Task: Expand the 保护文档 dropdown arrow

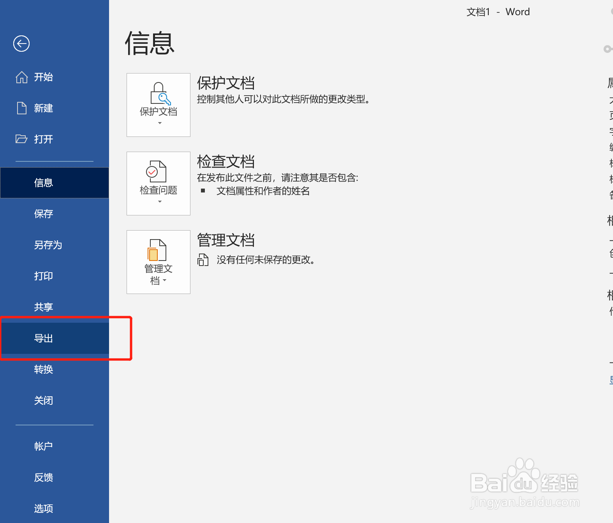Action: click(x=160, y=123)
